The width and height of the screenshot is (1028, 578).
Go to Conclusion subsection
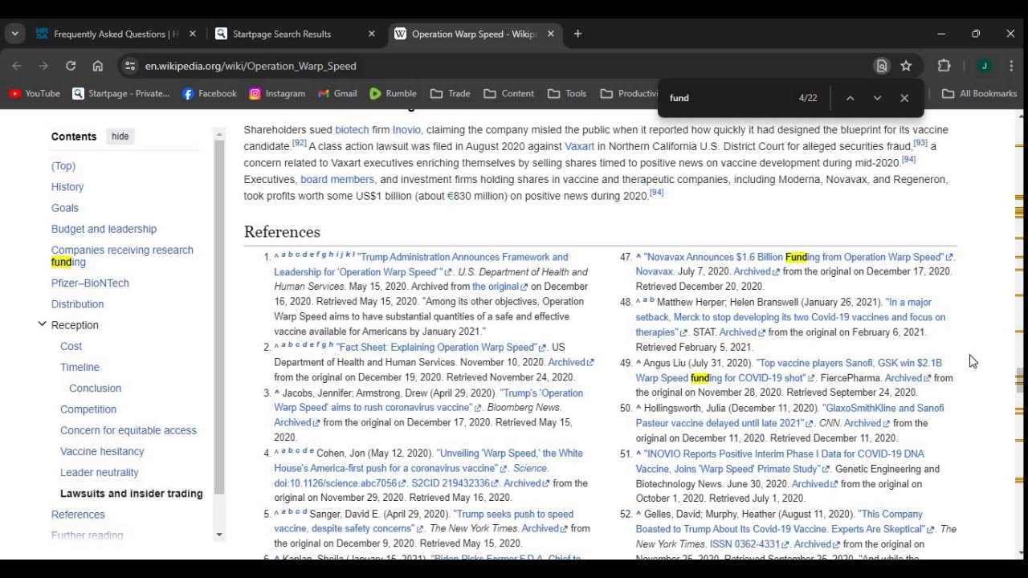[x=95, y=388]
